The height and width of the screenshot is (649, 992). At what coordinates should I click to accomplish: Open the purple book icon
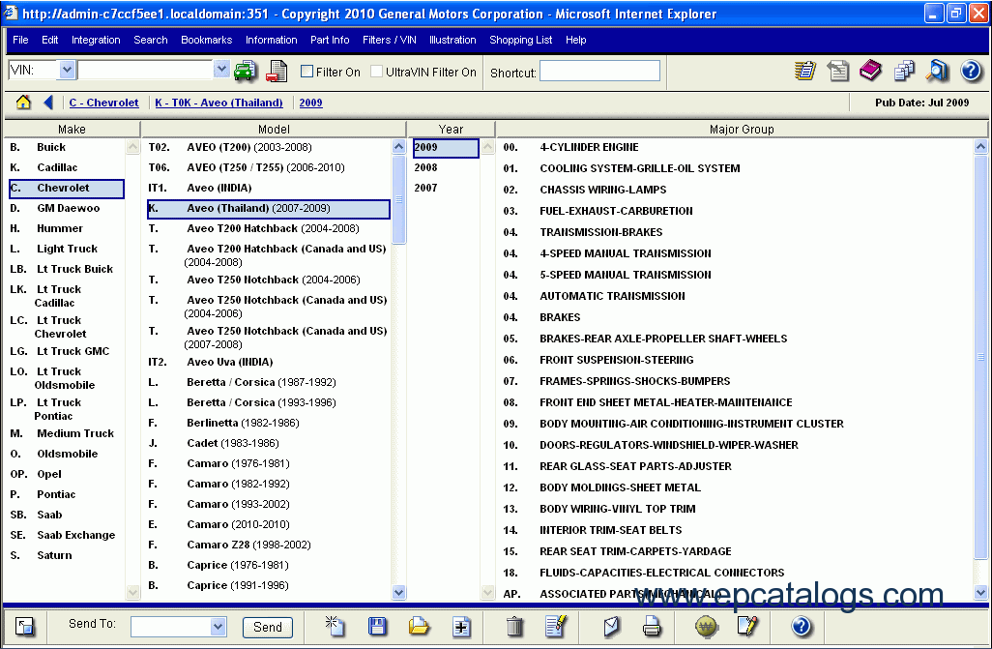[870, 71]
